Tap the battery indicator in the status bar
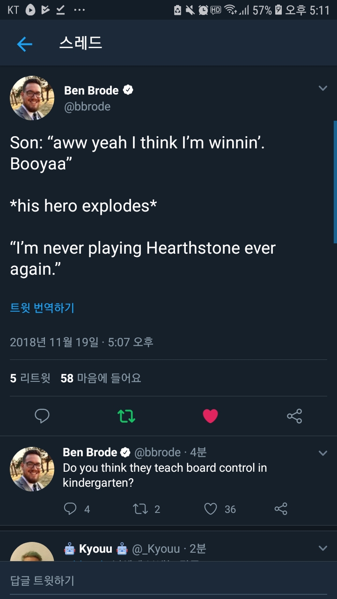Image resolution: width=337 pixels, height=599 pixels. (278, 10)
